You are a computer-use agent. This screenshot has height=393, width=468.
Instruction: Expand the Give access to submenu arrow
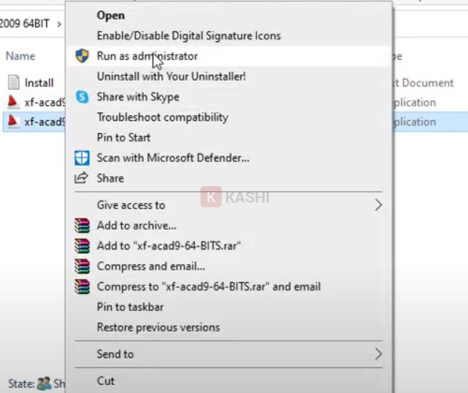coord(379,205)
